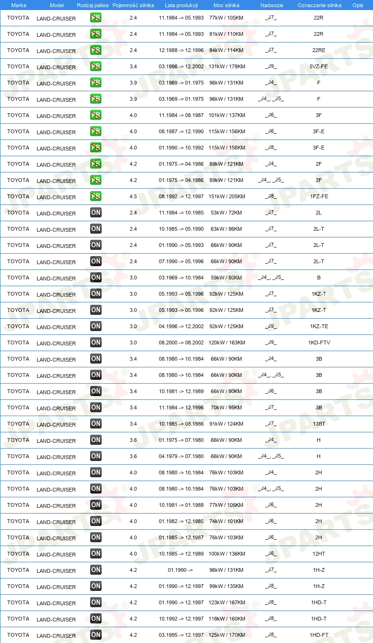The image size is (373, 643).
Task: Select the petrol icon for 3F-E body _J8_
Action: tap(96, 148)
